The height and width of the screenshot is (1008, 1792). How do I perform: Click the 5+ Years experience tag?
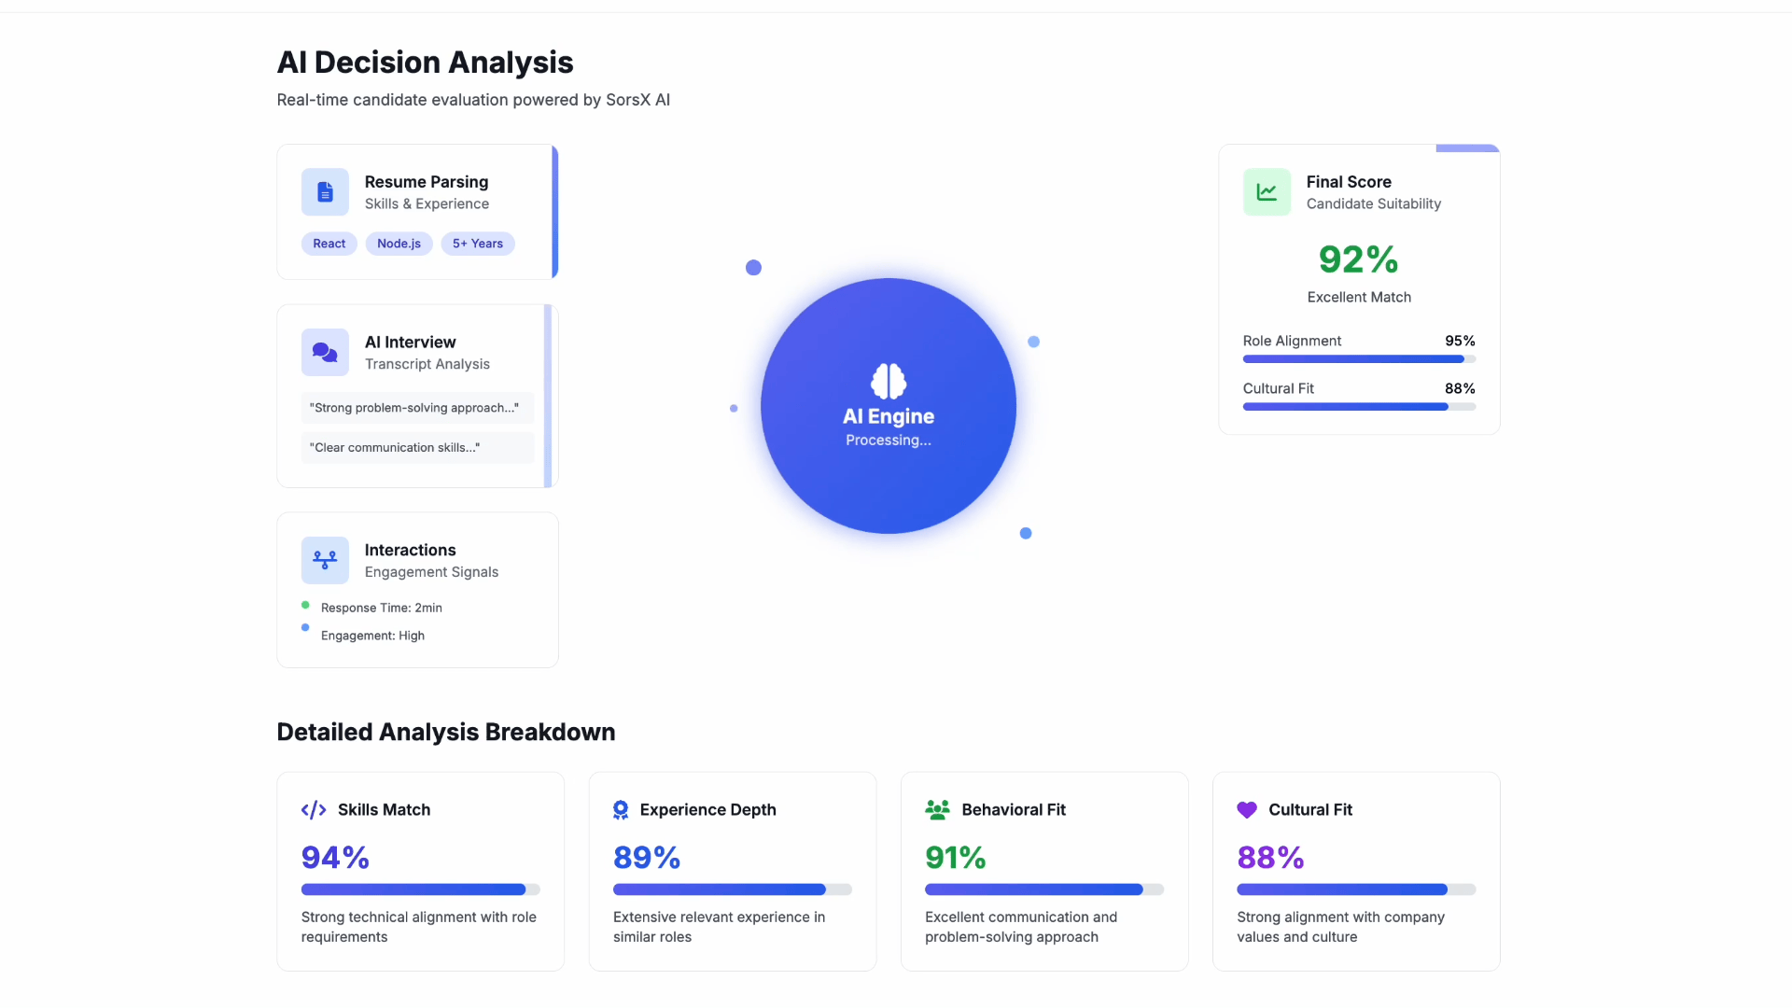click(477, 244)
